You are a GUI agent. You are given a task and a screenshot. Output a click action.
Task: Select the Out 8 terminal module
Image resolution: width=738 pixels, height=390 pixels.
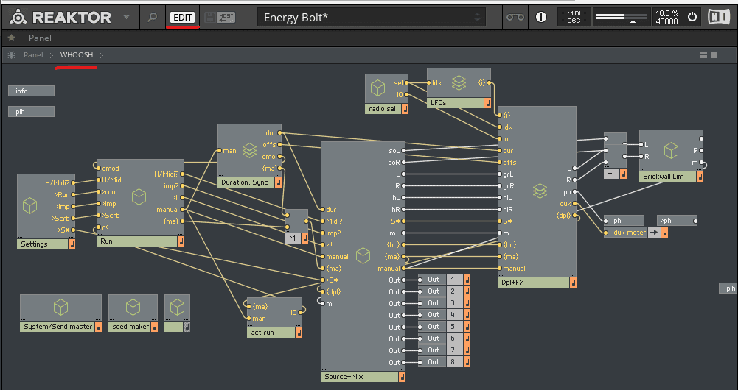[x=443, y=362]
